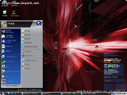Click the CPU Used percentage readout

point(108,81)
